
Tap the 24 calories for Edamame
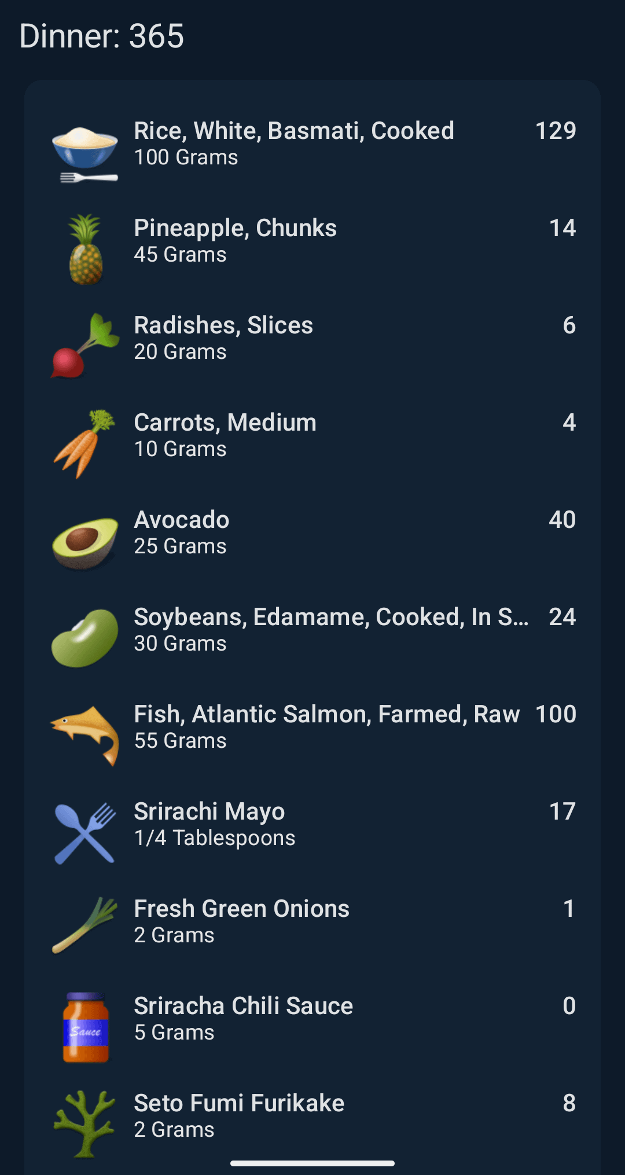pos(562,617)
